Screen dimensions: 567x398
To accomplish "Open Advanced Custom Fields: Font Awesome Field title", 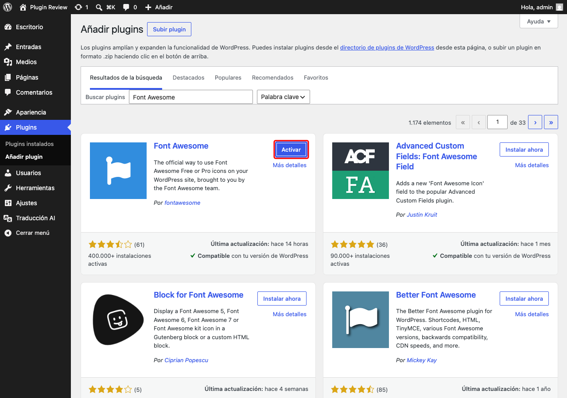I will pyautogui.click(x=436, y=156).
